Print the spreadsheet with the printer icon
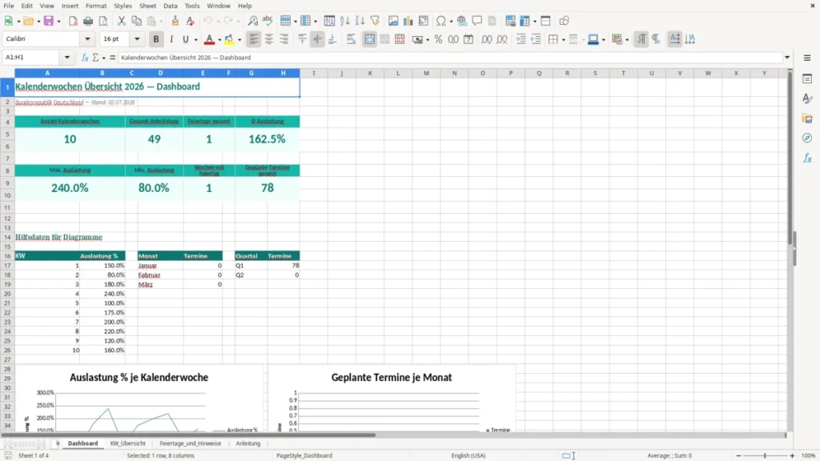 point(88,21)
